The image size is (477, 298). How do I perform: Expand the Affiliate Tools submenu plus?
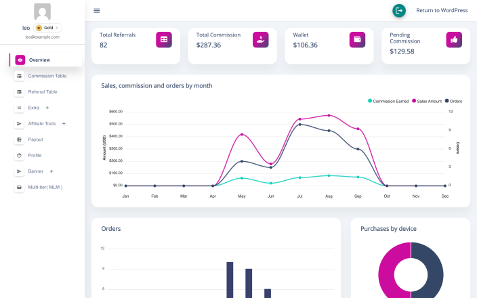pos(64,124)
